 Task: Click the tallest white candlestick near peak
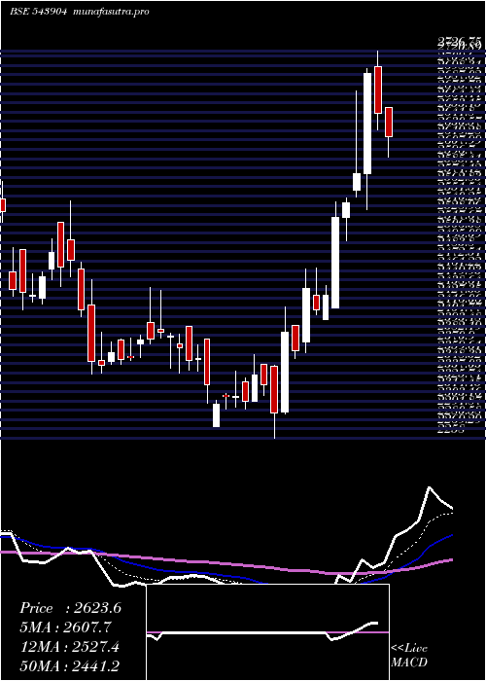tap(367, 124)
